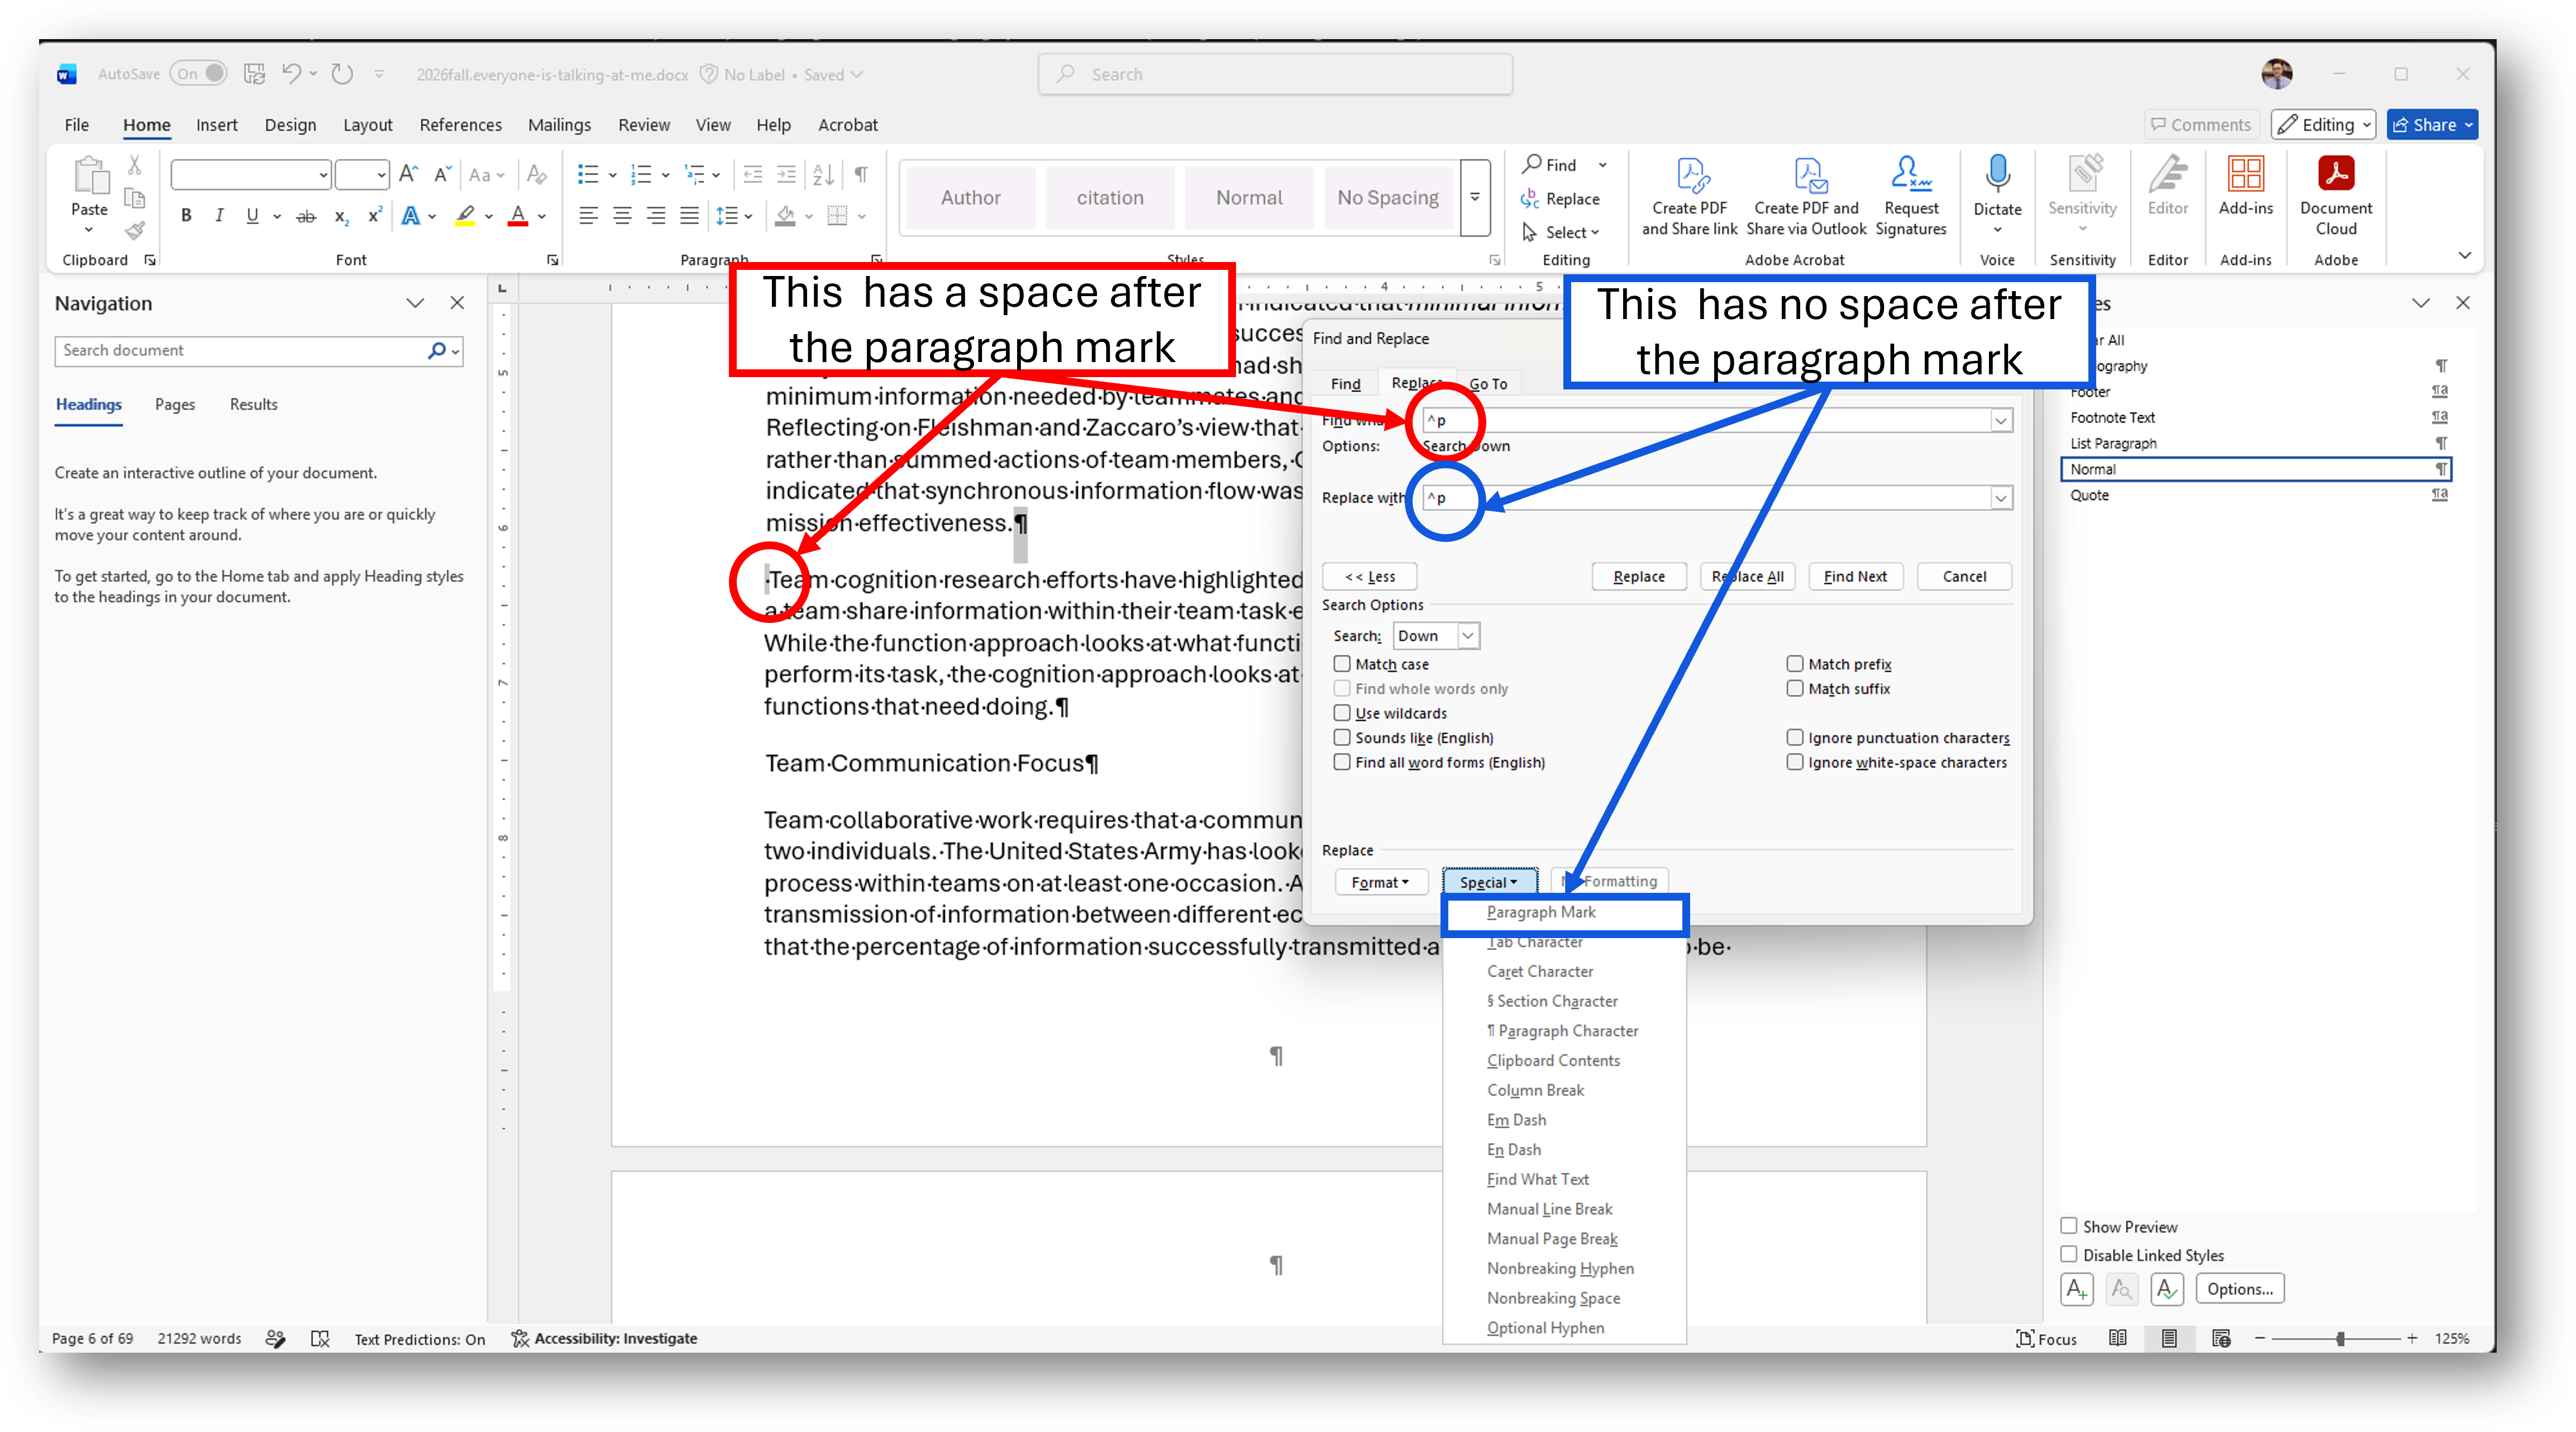Image resolution: width=2576 pixels, height=1432 pixels.
Task: Check the Match case option
Action: click(1342, 663)
